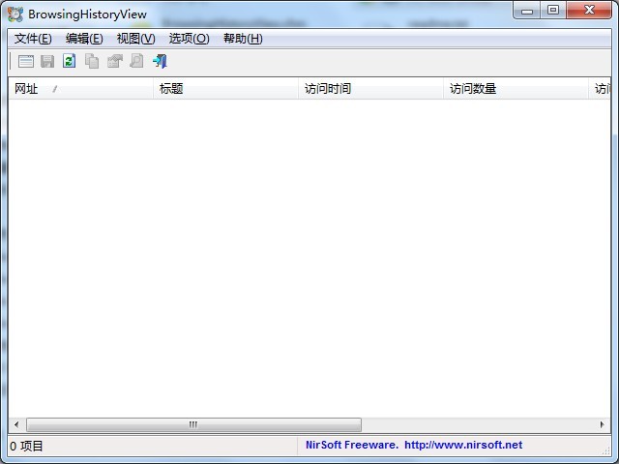Click the BrowsingHistoryView title bar app icon
The image size is (619, 464).
15,14
